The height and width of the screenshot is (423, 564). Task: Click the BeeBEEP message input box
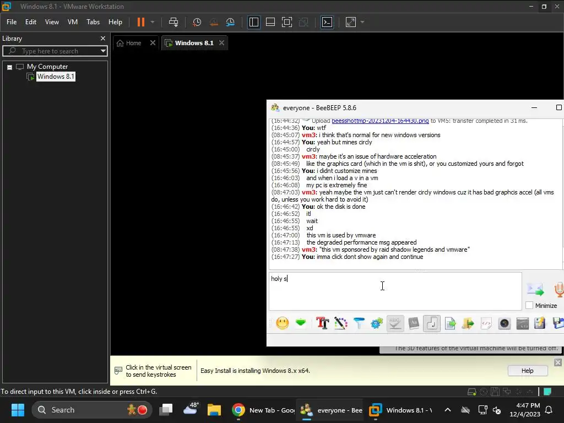click(395, 291)
